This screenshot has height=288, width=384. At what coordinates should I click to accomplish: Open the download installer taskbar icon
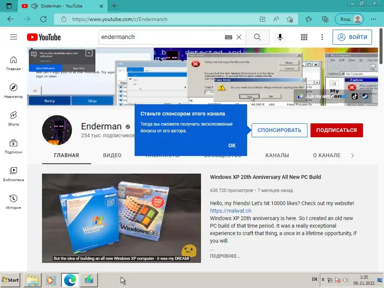click(88, 280)
